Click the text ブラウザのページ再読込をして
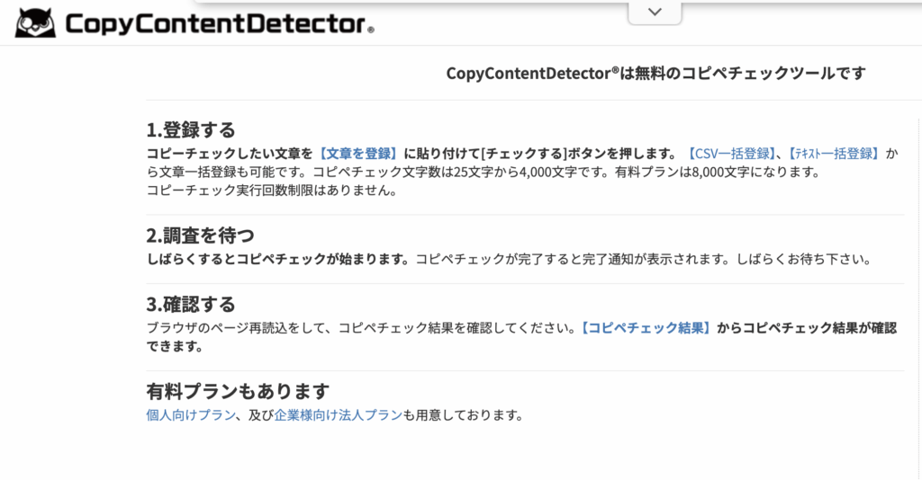The image size is (922, 480). pyautogui.click(x=239, y=328)
